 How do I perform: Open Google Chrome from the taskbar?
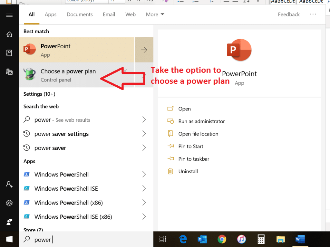click(222, 239)
